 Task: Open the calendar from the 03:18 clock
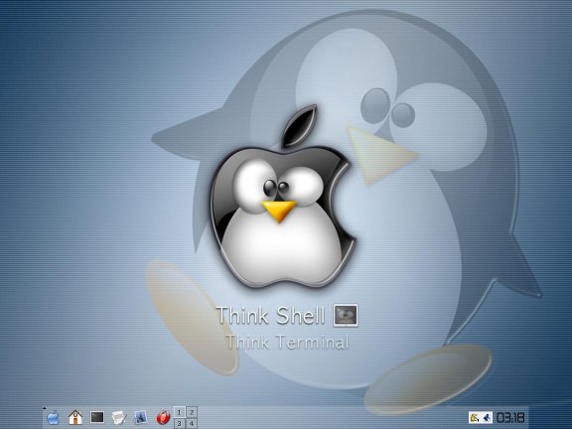pos(510,417)
